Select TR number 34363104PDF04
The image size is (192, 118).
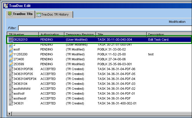coord(25,79)
